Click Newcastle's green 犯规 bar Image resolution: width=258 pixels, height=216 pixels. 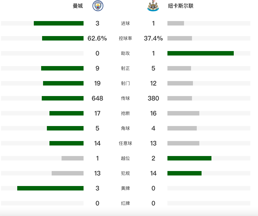tap(184, 173)
